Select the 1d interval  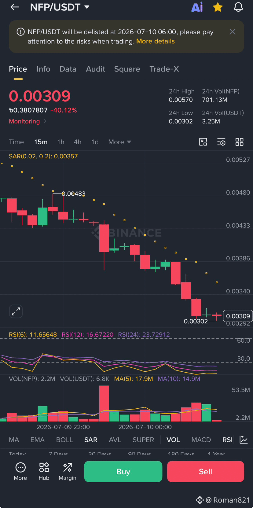point(95,142)
